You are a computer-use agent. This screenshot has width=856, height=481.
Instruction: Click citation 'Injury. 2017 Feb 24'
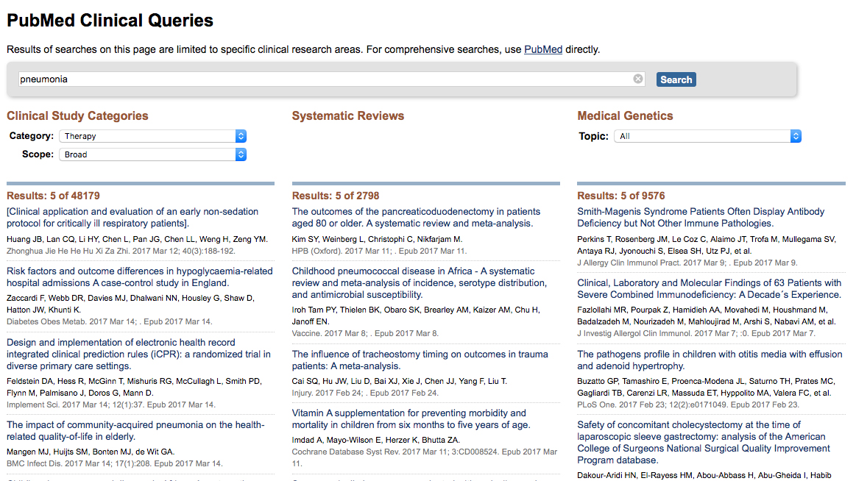(365, 393)
